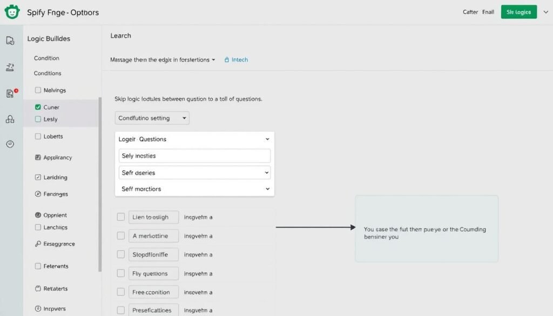The height and width of the screenshot is (316, 553).
Task: Uncheck the Cuner checkbox
Action: tap(37, 107)
